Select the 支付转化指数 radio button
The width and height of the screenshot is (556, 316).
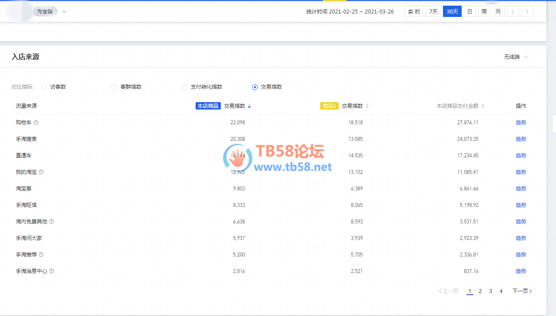184,87
